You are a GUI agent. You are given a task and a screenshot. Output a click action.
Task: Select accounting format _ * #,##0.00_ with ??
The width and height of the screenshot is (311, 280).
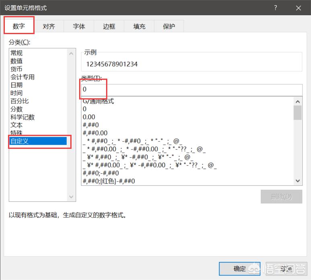coord(144,149)
